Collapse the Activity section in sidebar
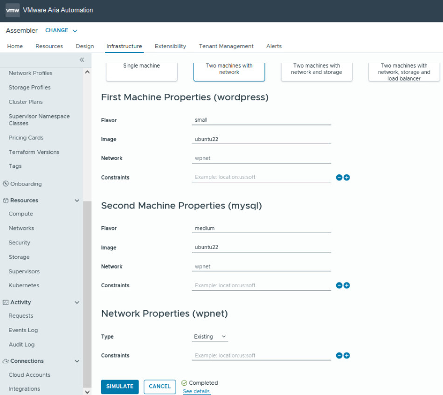The height and width of the screenshot is (395, 443). pyautogui.click(x=77, y=302)
